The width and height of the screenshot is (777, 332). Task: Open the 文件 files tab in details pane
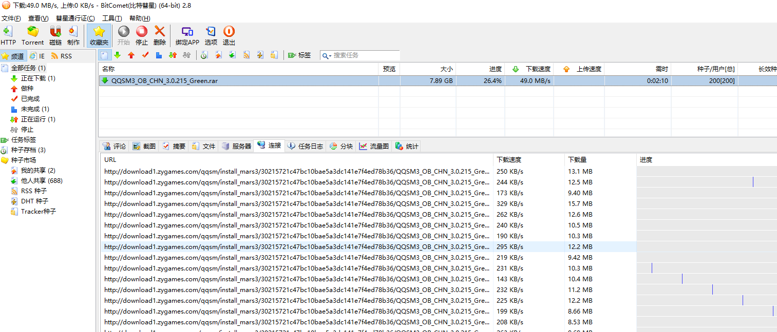pos(203,146)
